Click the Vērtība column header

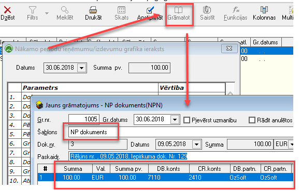pyautogui.click(x=192, y=88)
